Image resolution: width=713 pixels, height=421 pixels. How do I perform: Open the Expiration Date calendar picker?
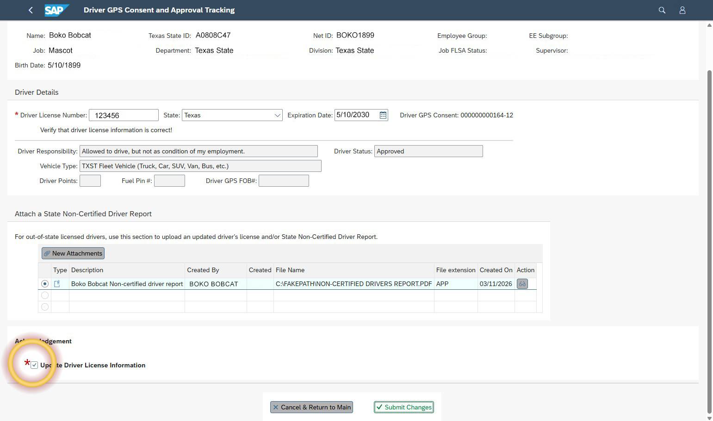pos(382,115)
